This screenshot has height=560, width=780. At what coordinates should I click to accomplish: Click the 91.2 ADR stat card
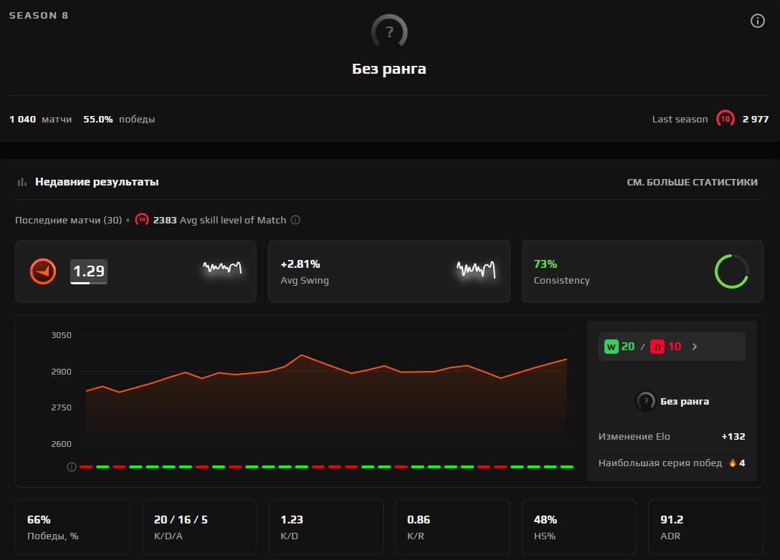[705, 527]
